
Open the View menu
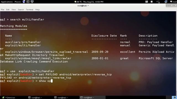(x=14, y=10)
